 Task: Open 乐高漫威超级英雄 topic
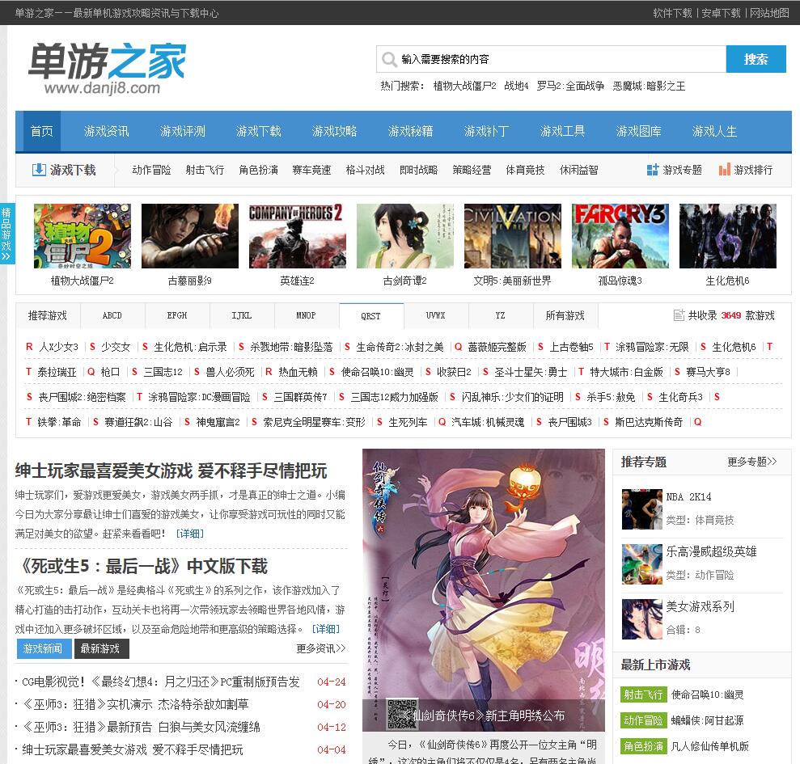[711, 551]
